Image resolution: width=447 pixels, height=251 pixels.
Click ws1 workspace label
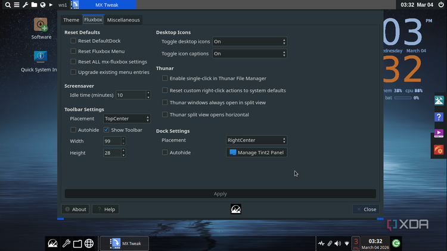click(x=63, y=5)
